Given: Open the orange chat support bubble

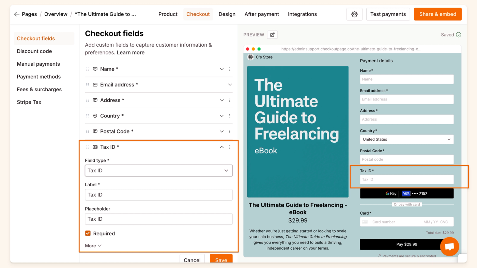Looking at the screenshot, I should tap(449, 247).
